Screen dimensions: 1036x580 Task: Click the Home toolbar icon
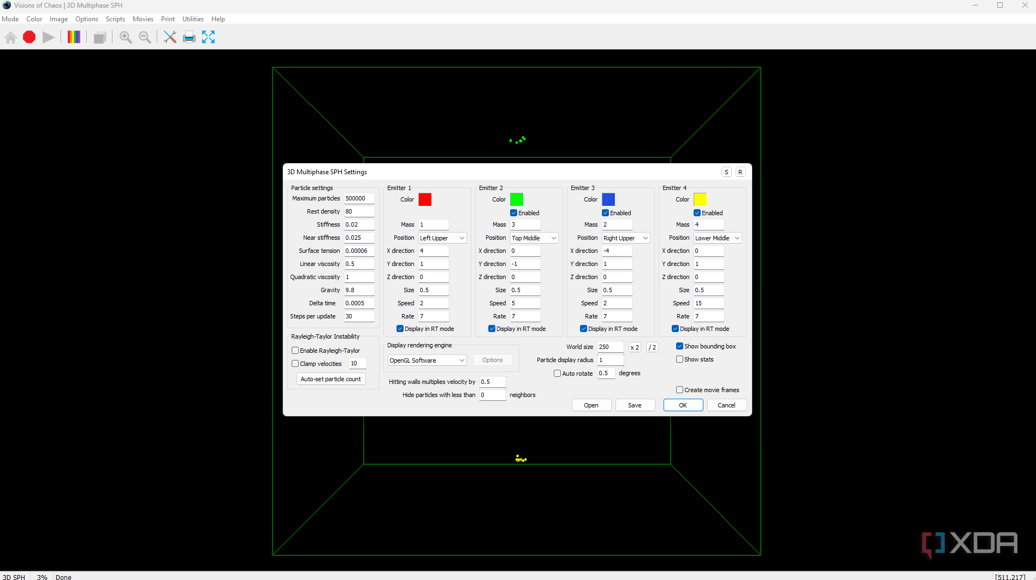(x=10, y=37)
